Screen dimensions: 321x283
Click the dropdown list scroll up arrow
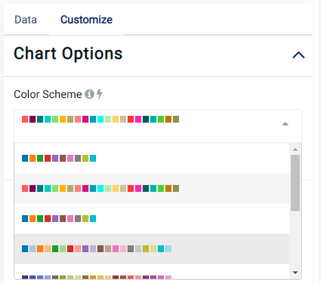(x=295, y=149)
